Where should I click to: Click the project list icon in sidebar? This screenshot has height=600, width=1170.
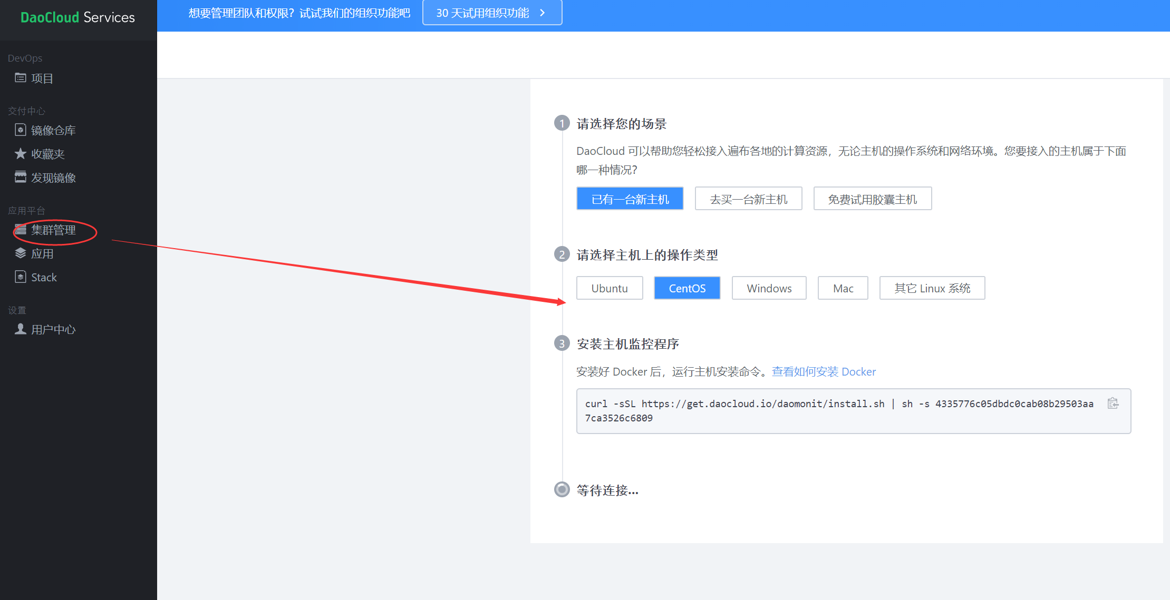coord(20,78)
